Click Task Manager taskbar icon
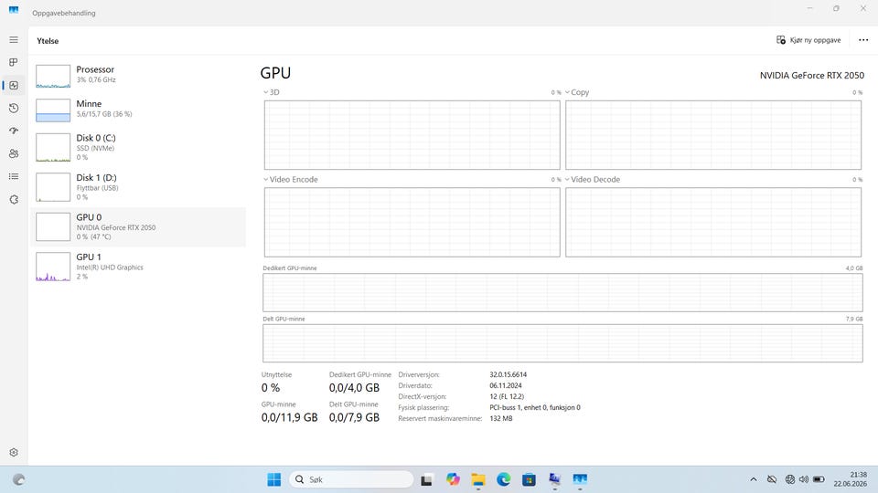This screenshot has width=878, height=493. coord(580,479)
